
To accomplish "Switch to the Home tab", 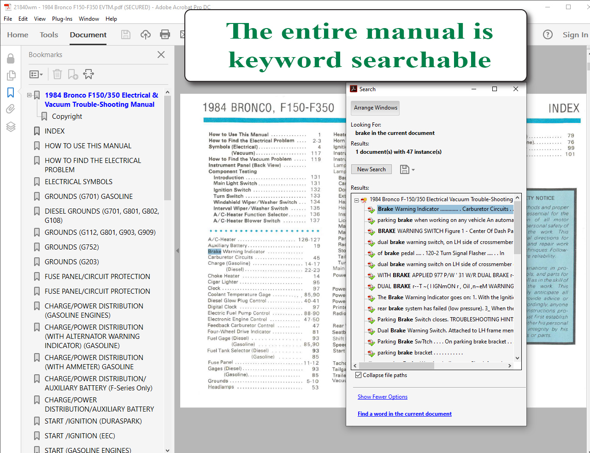I will [18, 35].
